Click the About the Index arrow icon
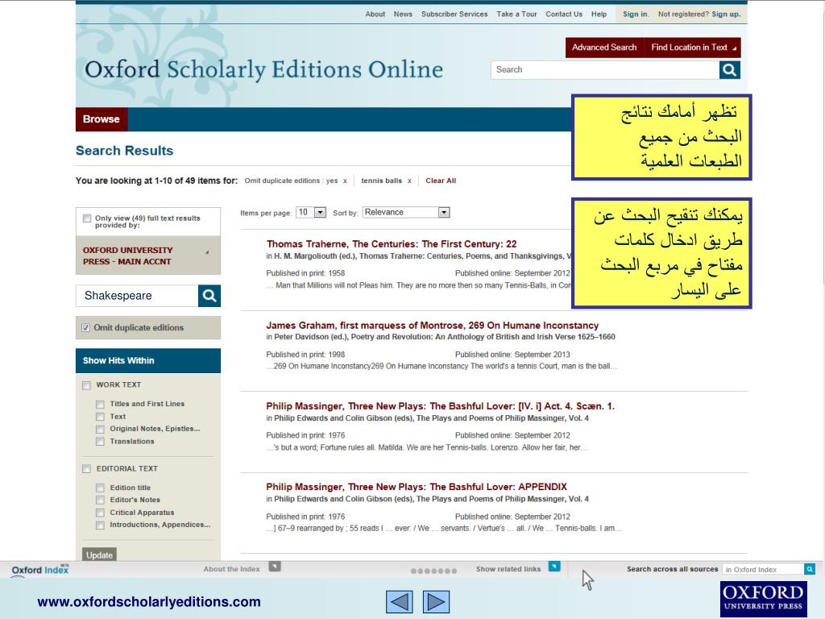Screen dimensions: 825x619 [275, 567]
